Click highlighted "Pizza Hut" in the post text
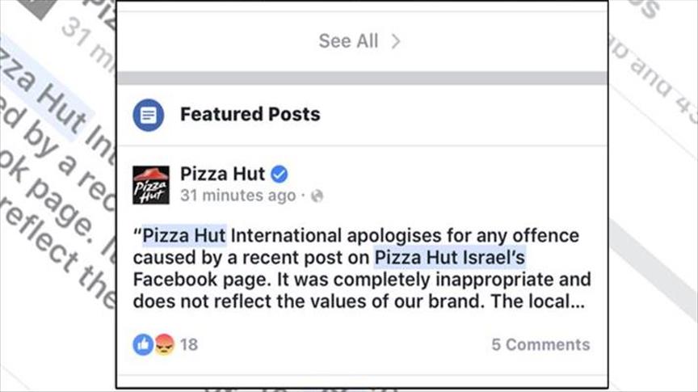 184,236
